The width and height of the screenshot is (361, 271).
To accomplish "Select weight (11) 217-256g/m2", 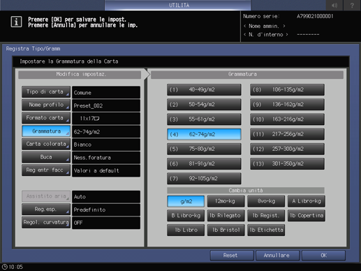I will [x=287, y=134].
